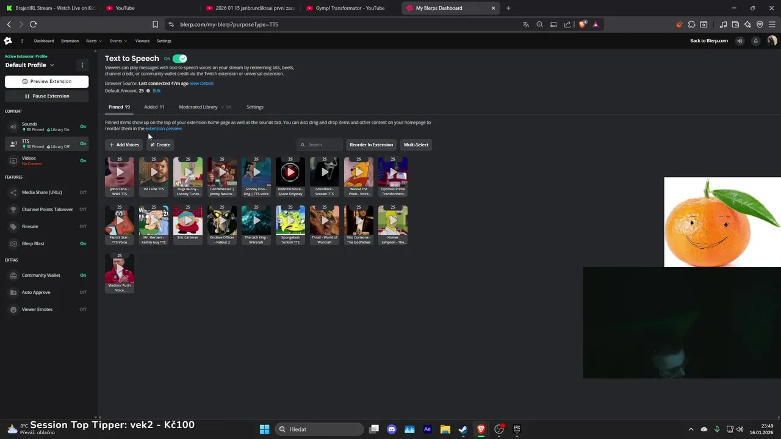Open the Firesale feature
781x439 pixels.
[x=46, y=226]
